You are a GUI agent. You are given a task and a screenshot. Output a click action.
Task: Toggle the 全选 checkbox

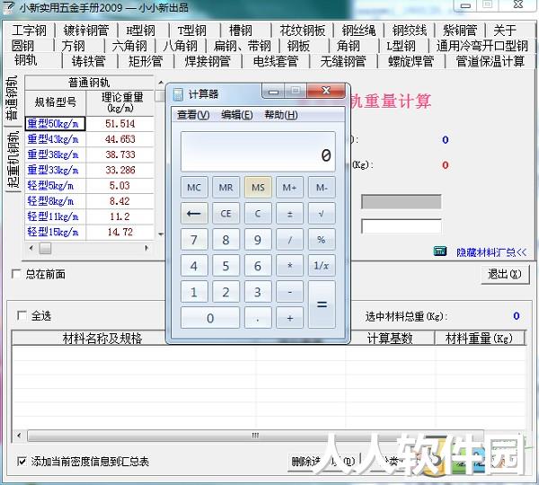pyautogui.click(x=22, y=315)
